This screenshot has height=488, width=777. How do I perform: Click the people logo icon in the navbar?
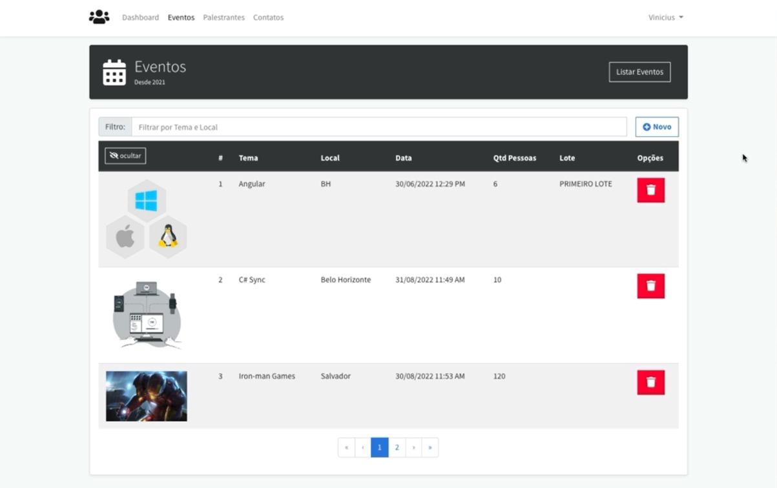pyautogui.click(x=98, y=17)
